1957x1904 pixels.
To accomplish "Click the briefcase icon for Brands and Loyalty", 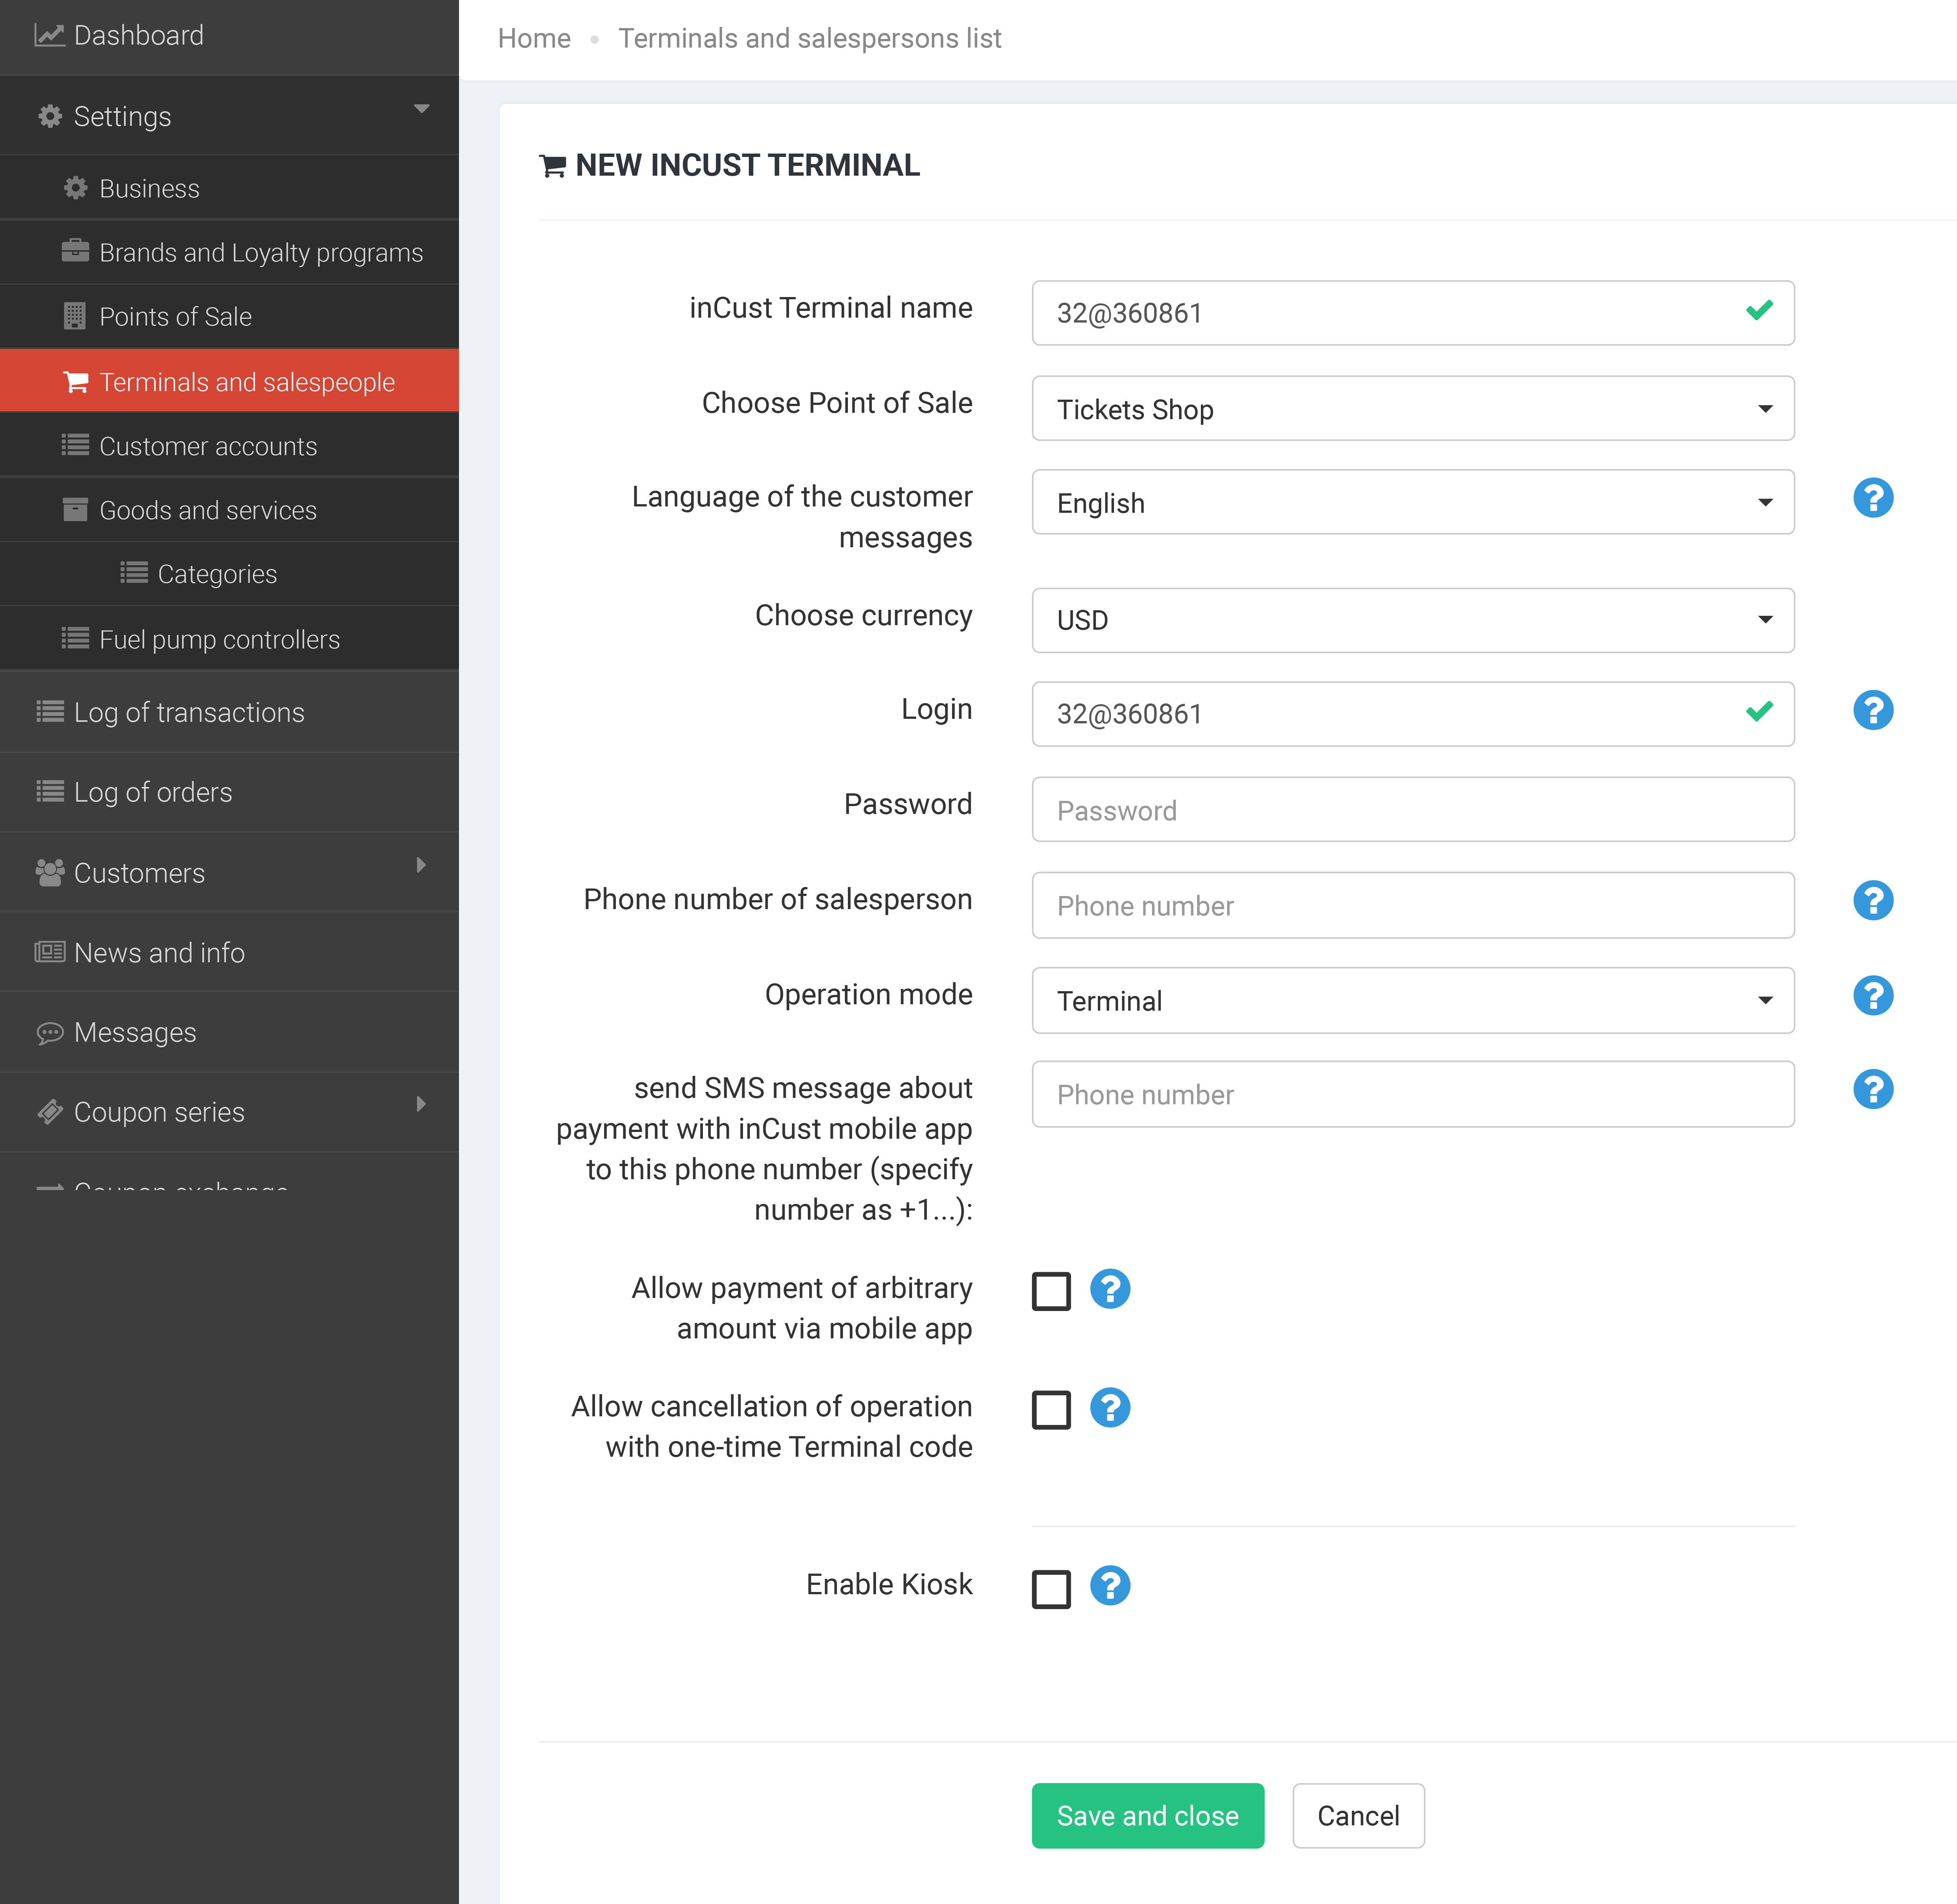I will click(x=75, y=251).
